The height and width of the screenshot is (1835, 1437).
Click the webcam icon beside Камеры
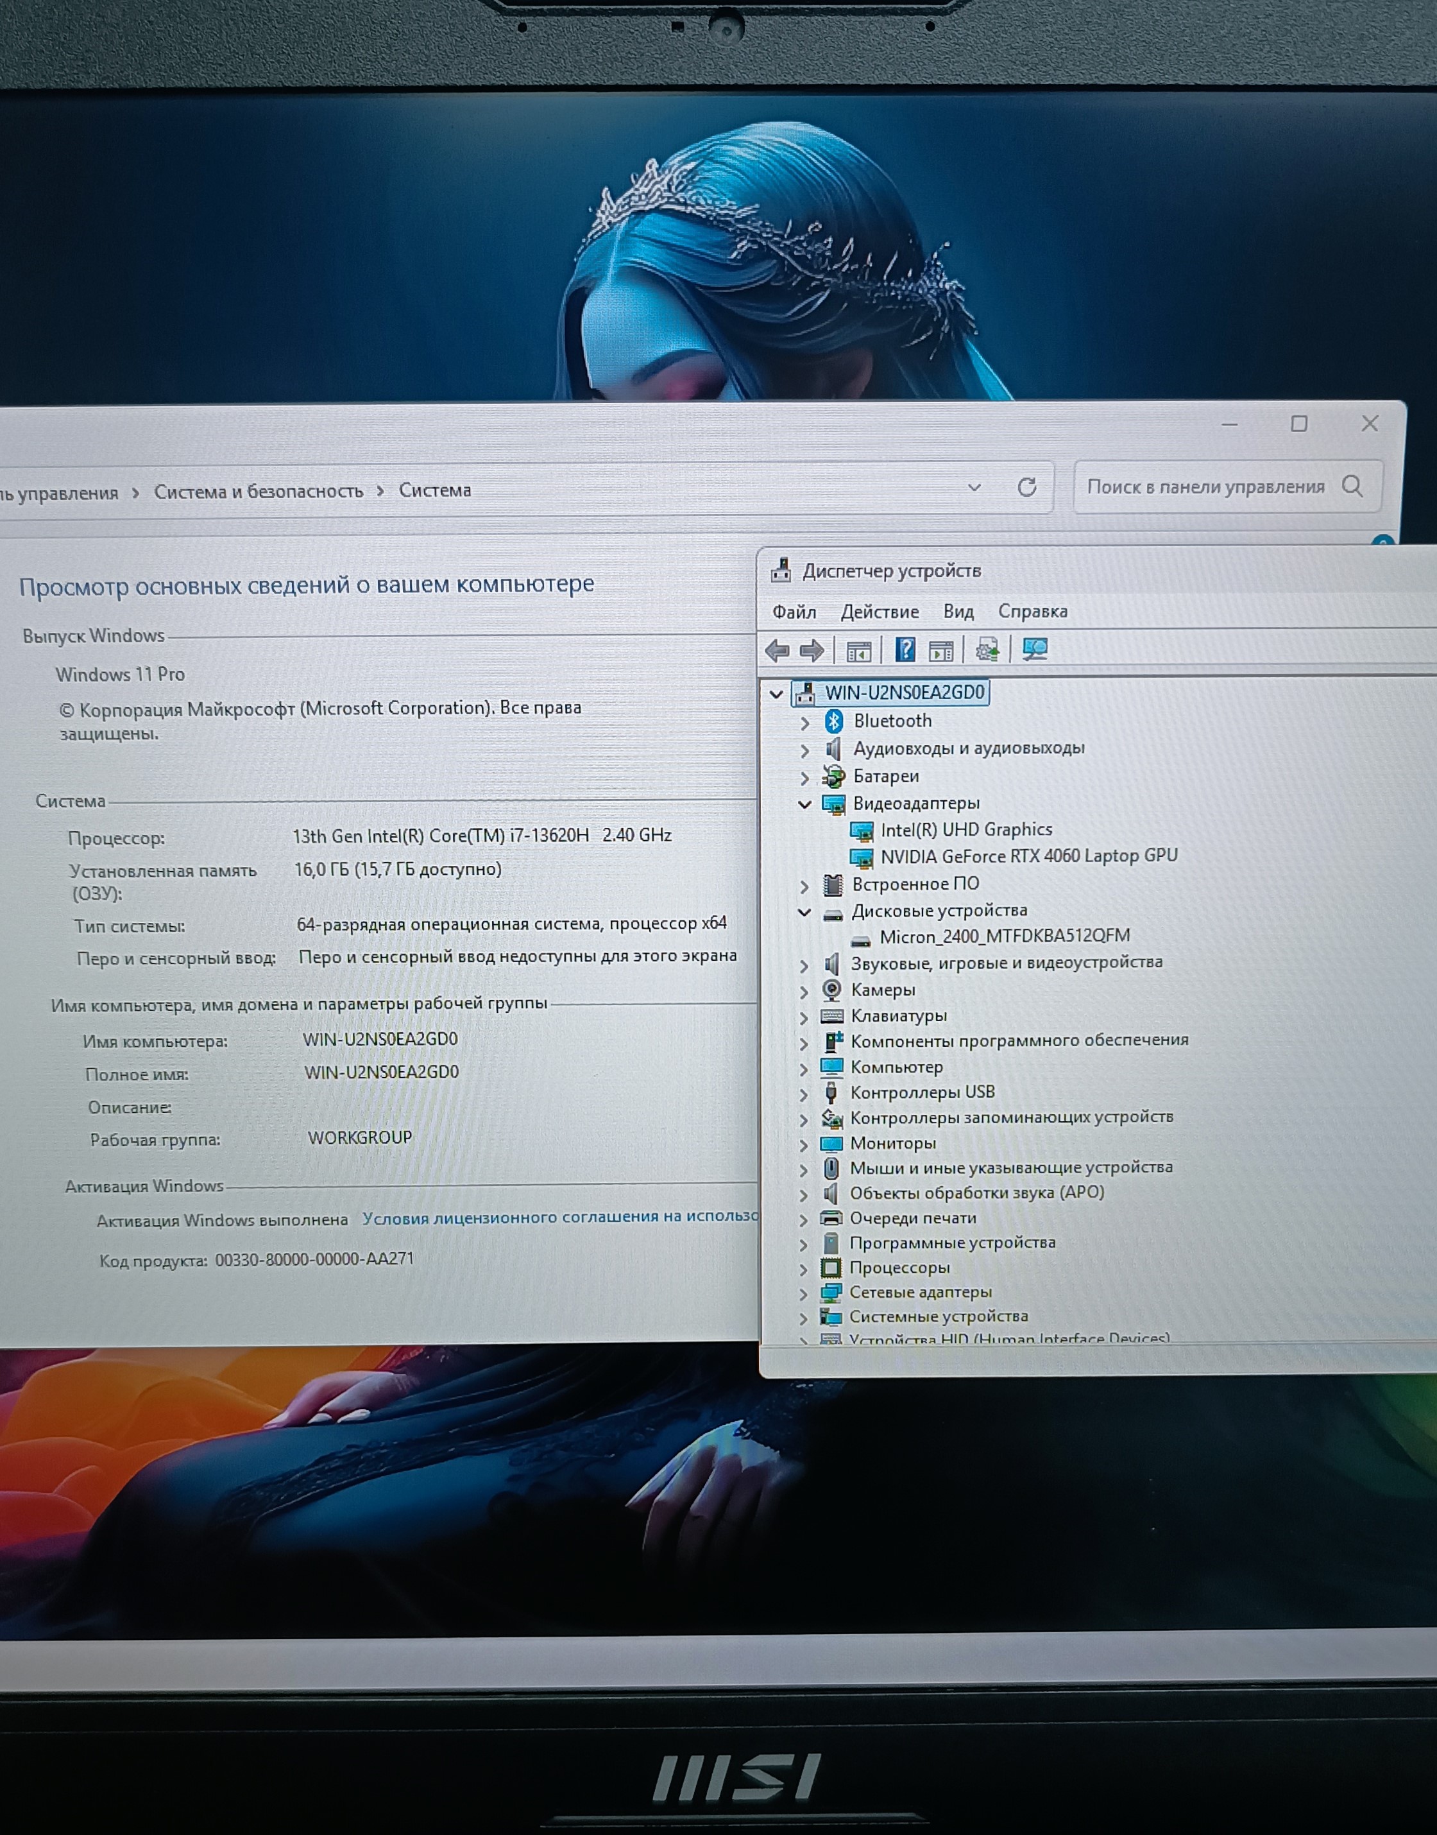(x=832, y=990)
